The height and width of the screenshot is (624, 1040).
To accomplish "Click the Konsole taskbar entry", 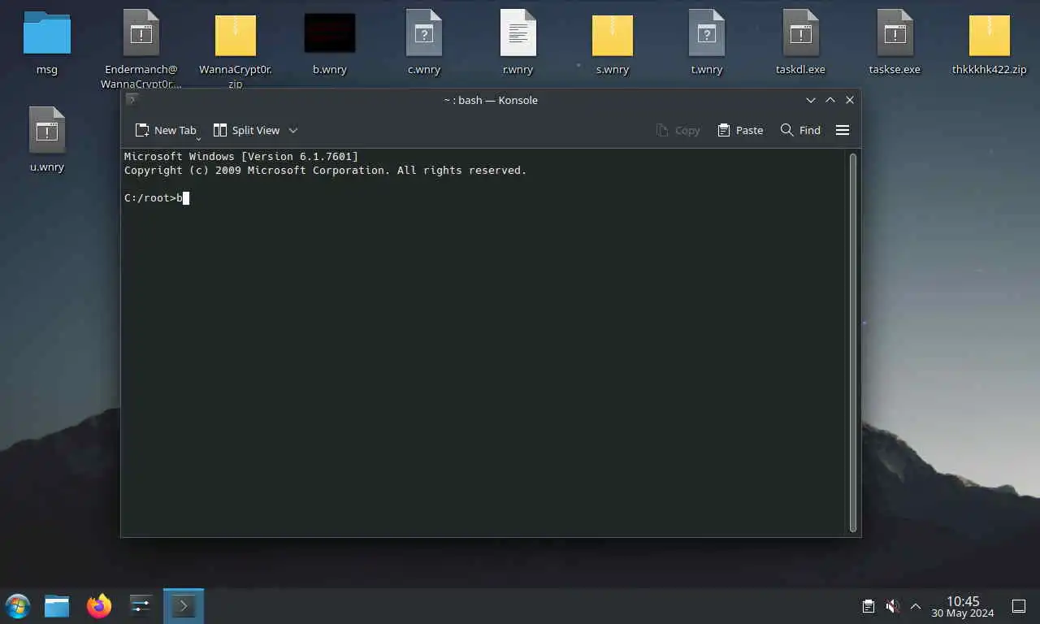I will click(x=184, y=605).
